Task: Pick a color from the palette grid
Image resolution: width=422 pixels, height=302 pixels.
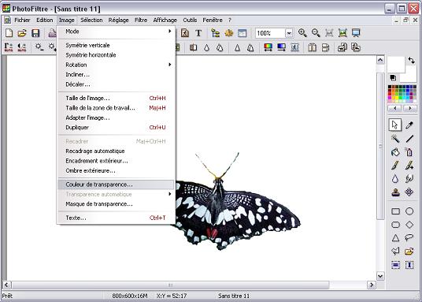Action: (x=402, y=94)
